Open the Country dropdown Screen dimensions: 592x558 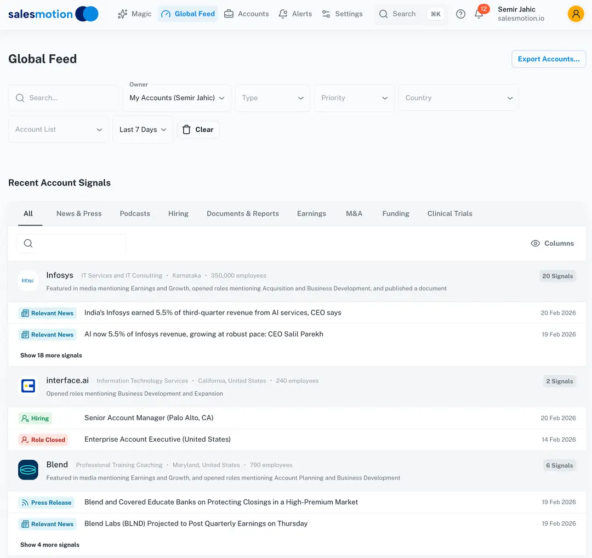point(458,98)
